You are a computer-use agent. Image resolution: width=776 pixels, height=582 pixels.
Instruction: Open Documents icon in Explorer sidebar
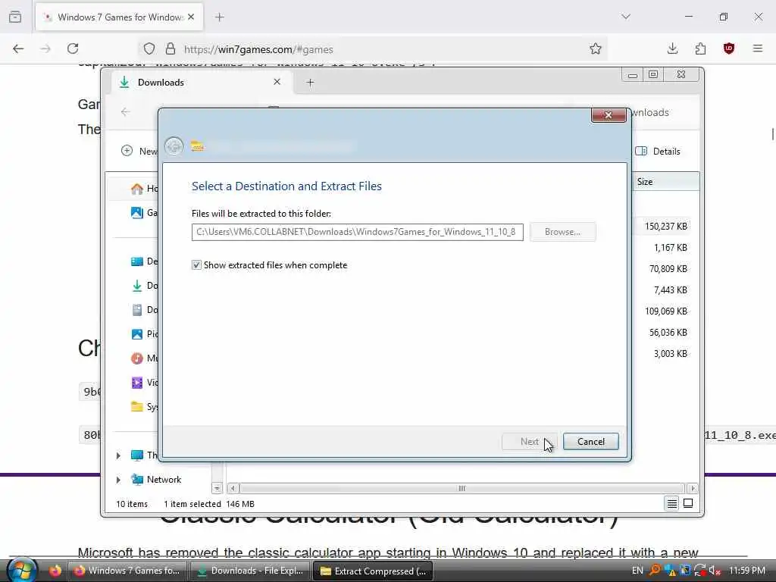pyautogui.click(x=137, y=310)
